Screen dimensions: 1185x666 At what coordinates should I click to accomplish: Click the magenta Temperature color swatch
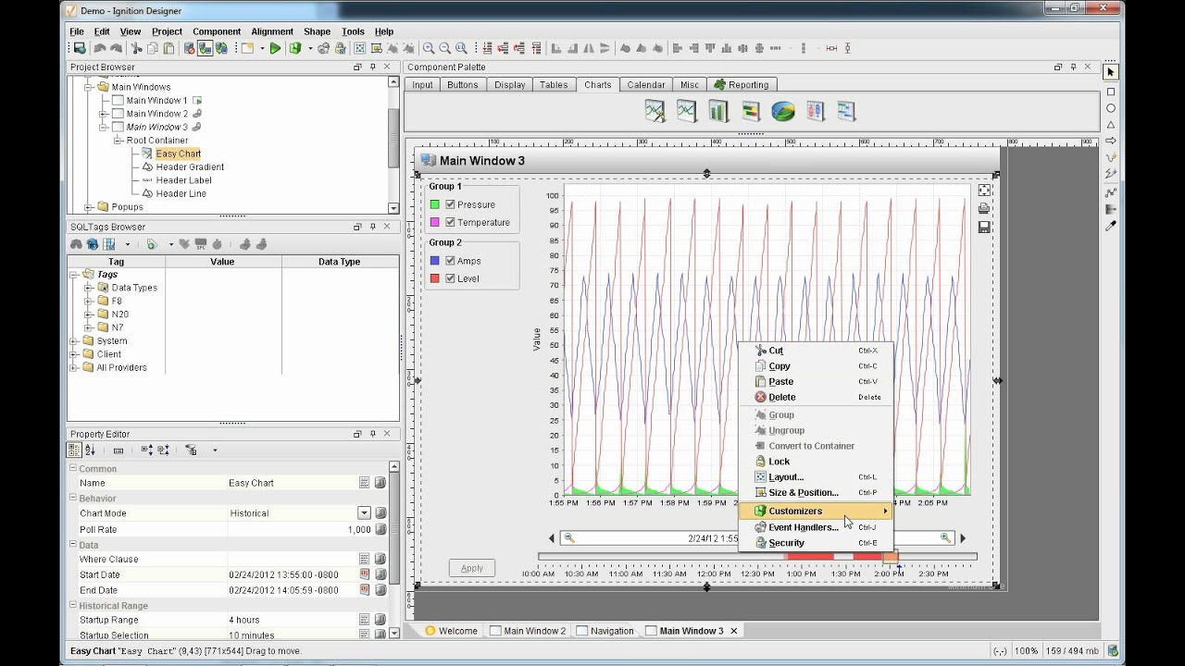pyautogui.click(x=434, y=222)
